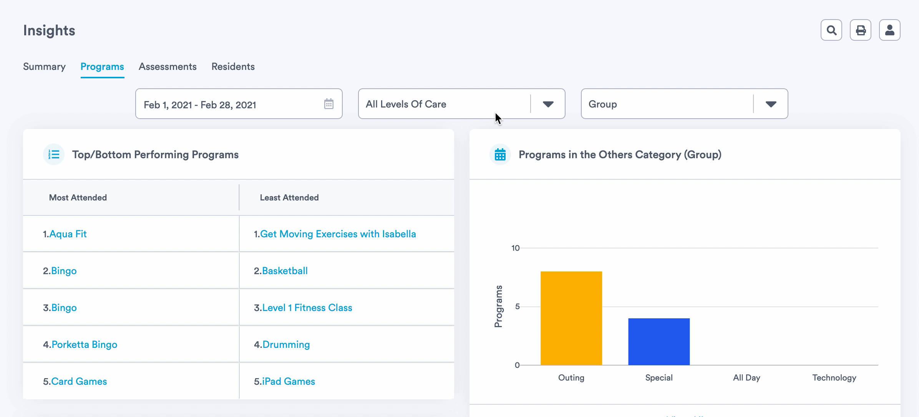Click the iPad Games link
Screen dimensions: 919x417
pyautogui.click(x=288, y=381)
